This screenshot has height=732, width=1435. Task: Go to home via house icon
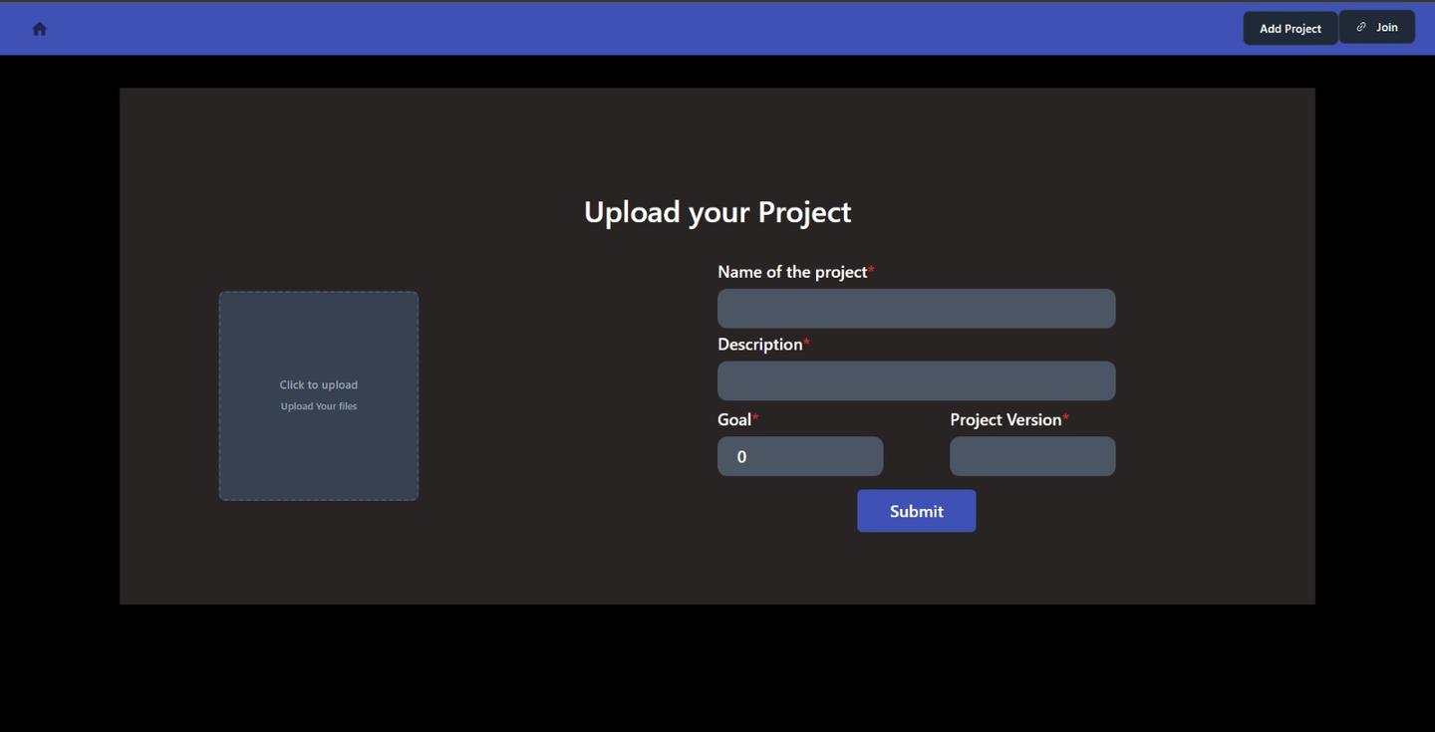pyautogui.click(x=40, y=29)
